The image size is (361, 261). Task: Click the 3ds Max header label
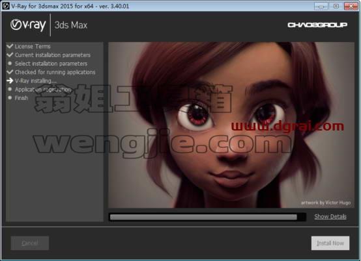(x=71, y=25)
